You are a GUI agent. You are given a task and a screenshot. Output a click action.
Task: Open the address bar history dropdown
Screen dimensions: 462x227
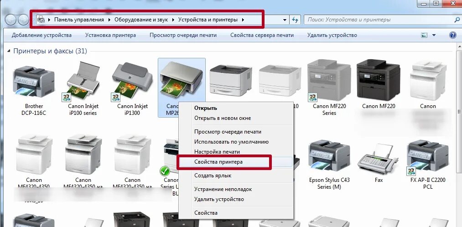285,20
